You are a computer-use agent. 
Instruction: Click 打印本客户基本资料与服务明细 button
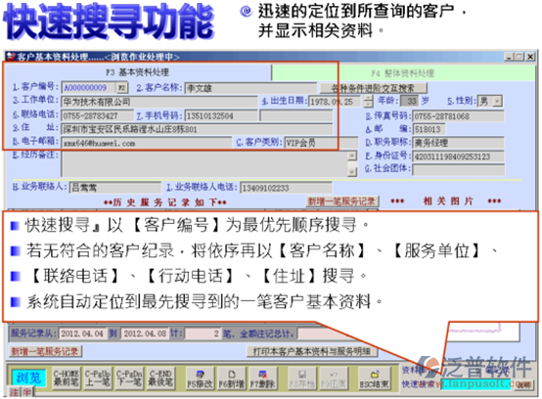pyautogui.click(x=311, y=351)
